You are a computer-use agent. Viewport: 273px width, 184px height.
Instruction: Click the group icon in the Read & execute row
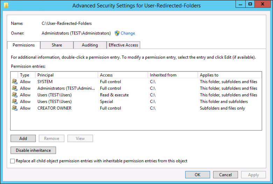(x=15, y=95)
